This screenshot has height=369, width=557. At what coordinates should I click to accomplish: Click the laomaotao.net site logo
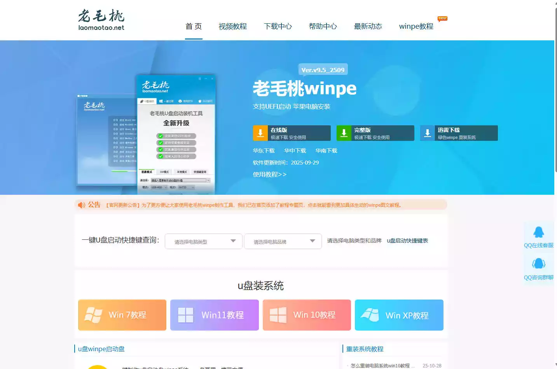101,20
